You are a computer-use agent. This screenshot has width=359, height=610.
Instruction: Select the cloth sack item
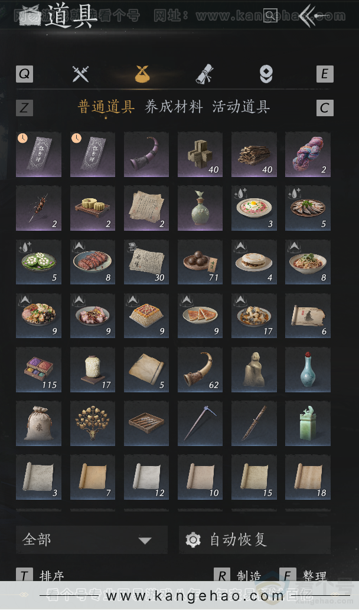coord(38,423)
